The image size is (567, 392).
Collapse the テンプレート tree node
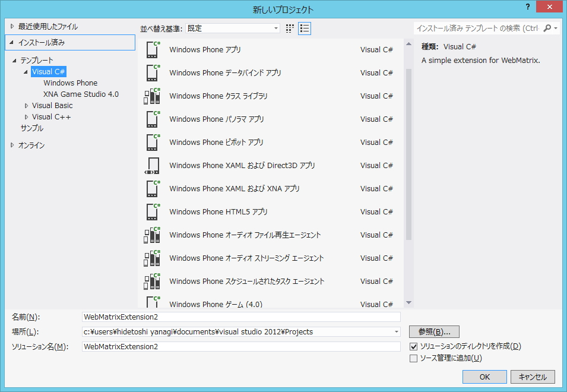[14, 61]
